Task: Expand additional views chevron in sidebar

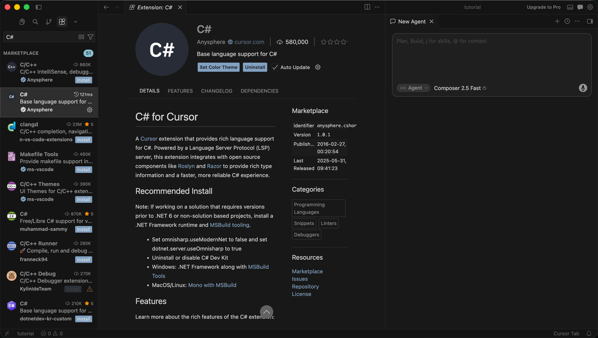Action: point(75,22)
